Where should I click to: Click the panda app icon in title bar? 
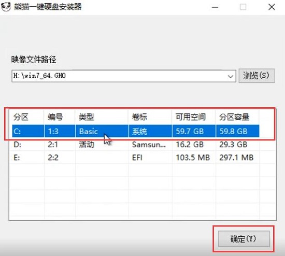point(6,7)
